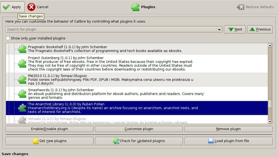Click Check for updated plugins label
278x157 pixels.
[x=142, y=141]
